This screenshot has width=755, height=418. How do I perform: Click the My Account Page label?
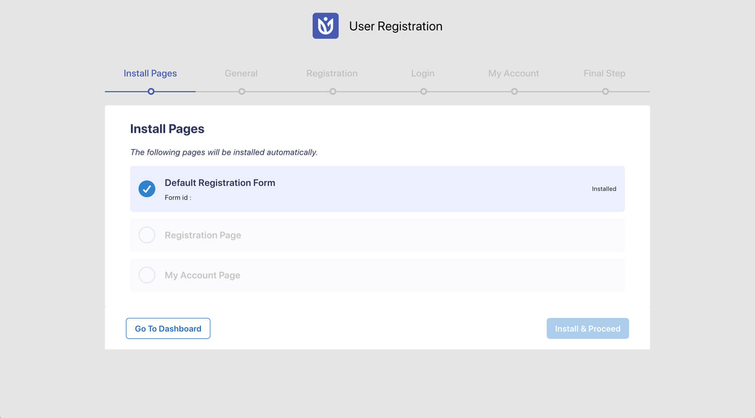[202, 275]
